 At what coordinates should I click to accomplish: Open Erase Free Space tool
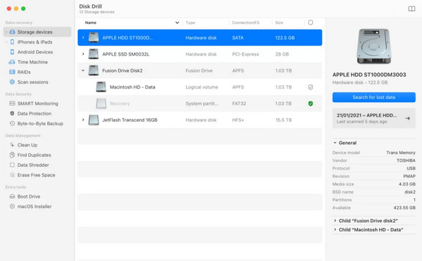coord(37,175)
